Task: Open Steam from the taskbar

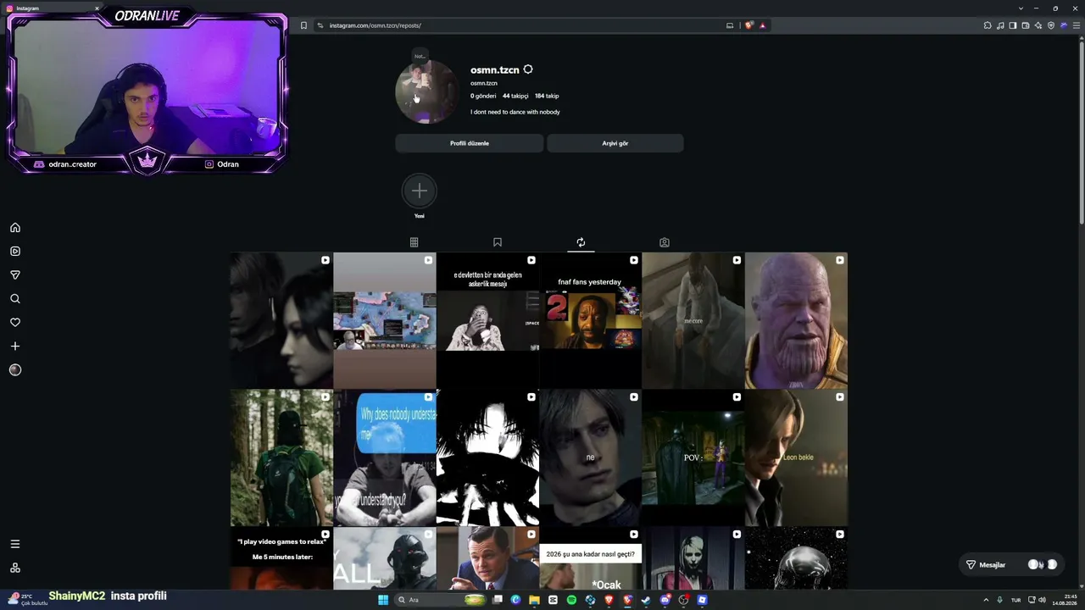Action: point(646,600)
